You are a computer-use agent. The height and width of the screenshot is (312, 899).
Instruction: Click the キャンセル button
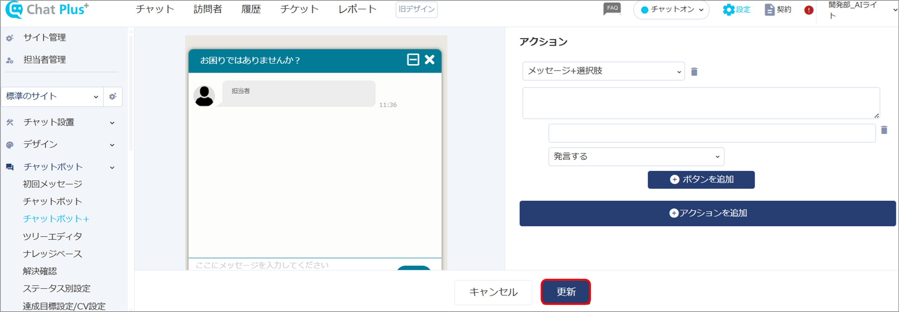[493, 292]
